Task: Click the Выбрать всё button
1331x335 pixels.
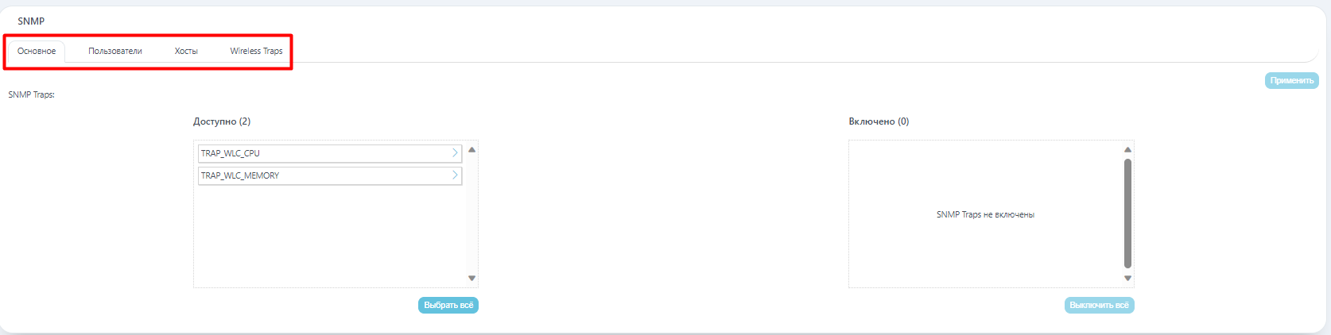Action: [x=448, y=306]
